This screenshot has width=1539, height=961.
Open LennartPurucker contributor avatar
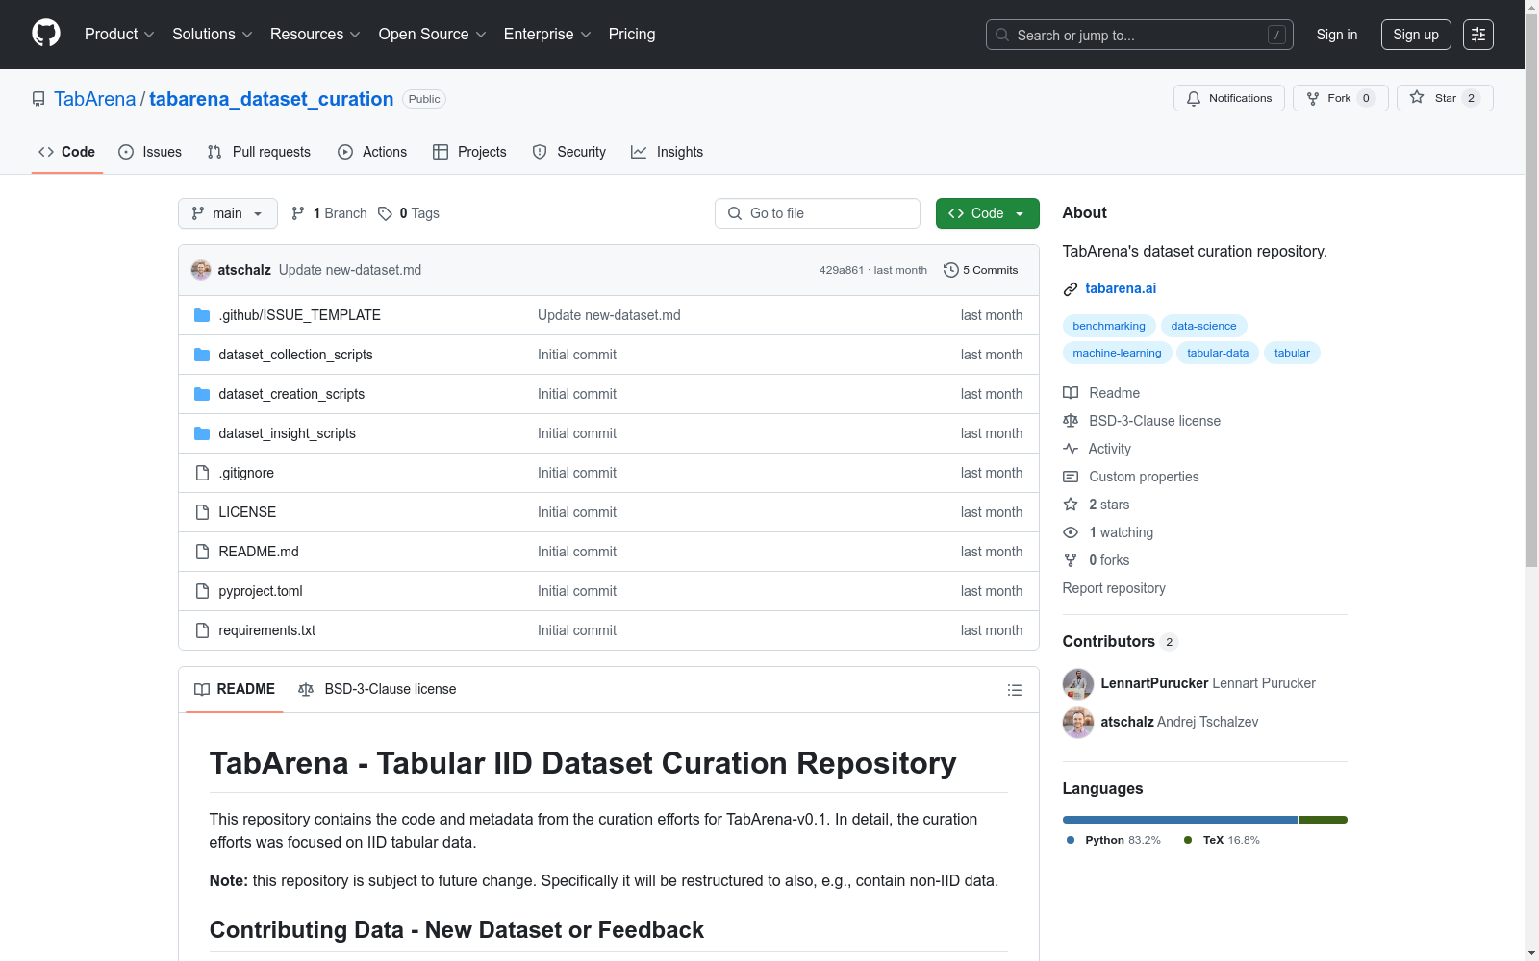click(x=1078, y=683)
